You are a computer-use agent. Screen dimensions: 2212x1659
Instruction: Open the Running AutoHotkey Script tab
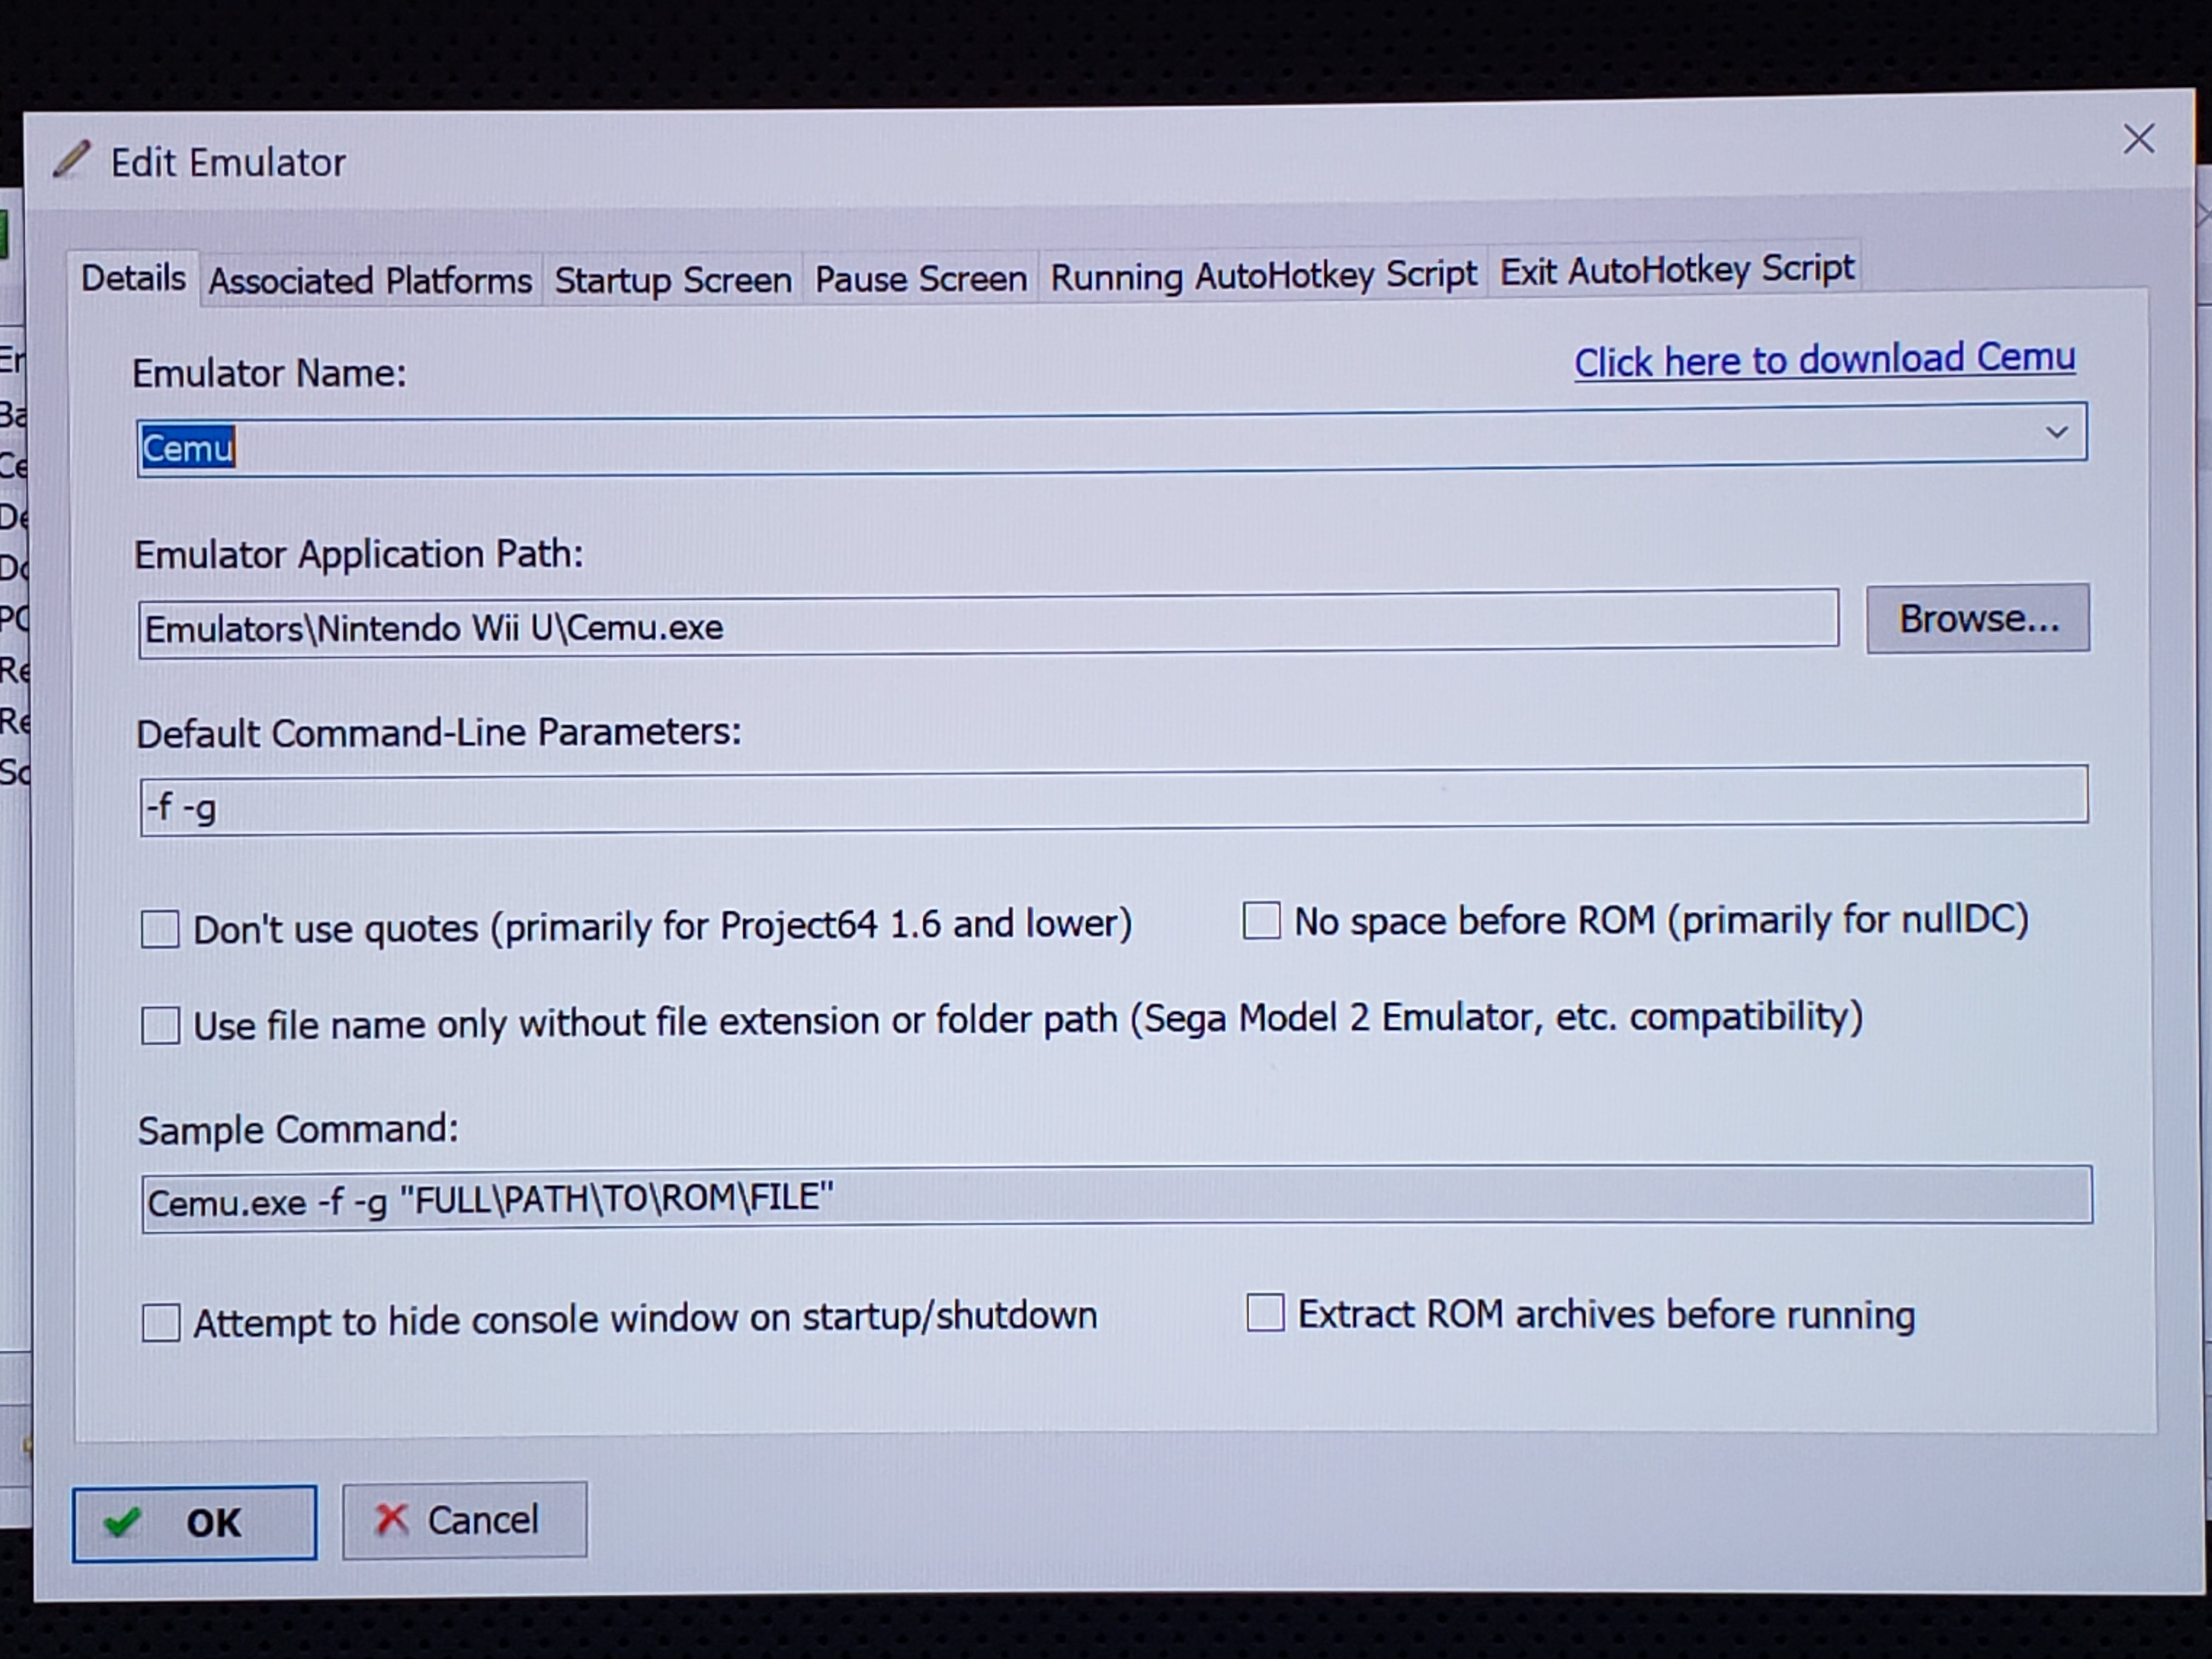(1263, 274)
